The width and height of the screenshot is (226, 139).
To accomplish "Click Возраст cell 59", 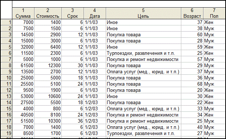I will tap(192, 47).
